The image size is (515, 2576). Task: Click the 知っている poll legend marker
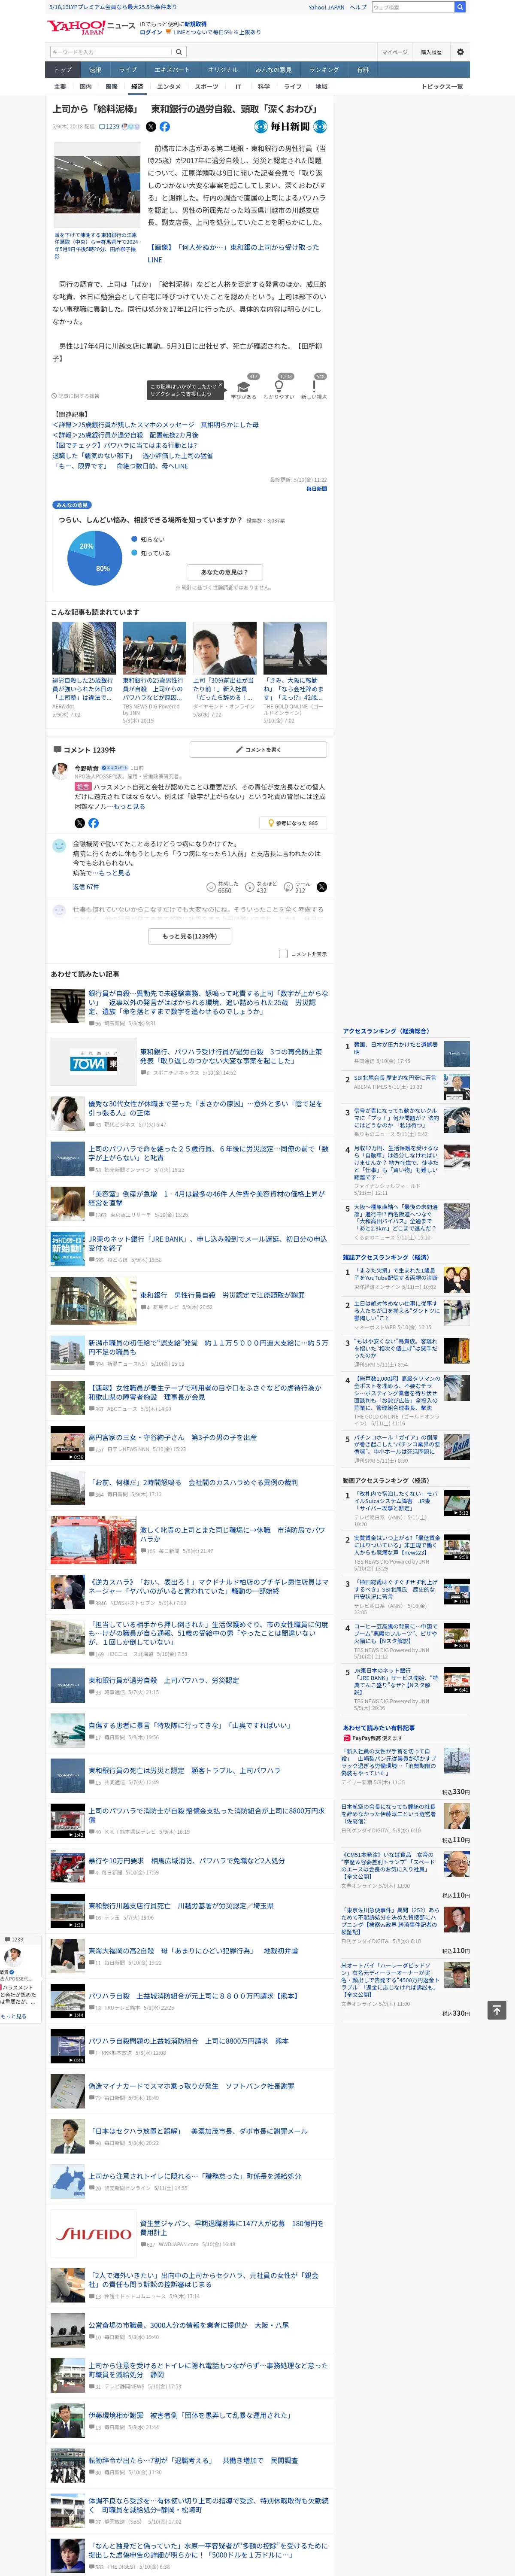coord(134,553)
